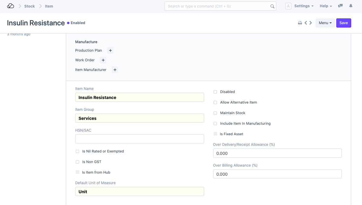Image resolution: width=362 pixels, height=205 pixels.
Task: Open the Settings dropdown
Action: pos(304,6)
